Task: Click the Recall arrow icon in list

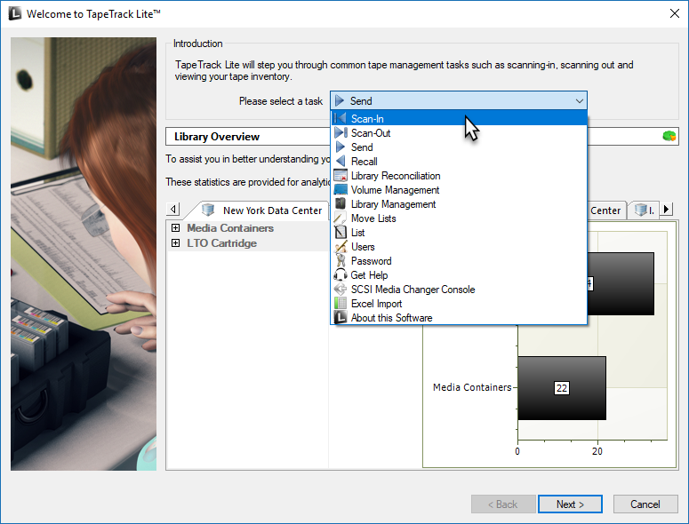Action: 340,161
